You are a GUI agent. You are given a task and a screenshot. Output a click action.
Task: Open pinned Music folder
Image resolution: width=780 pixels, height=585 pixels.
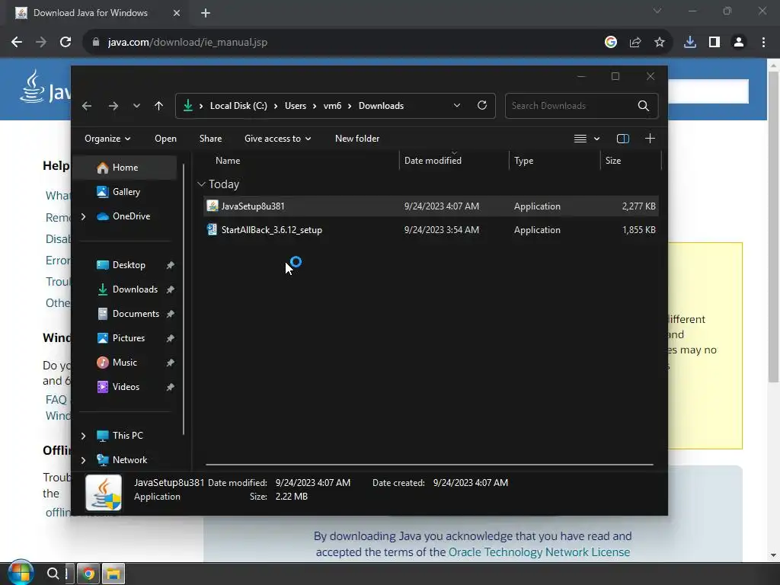(x=124, y=363)
